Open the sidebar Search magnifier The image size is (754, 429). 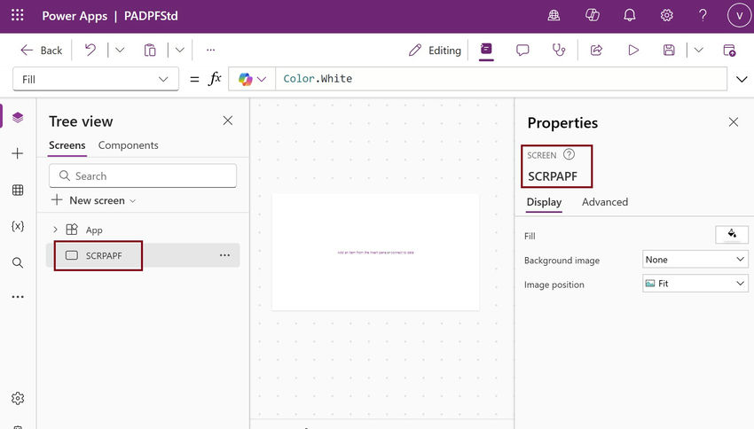[18, 262]
